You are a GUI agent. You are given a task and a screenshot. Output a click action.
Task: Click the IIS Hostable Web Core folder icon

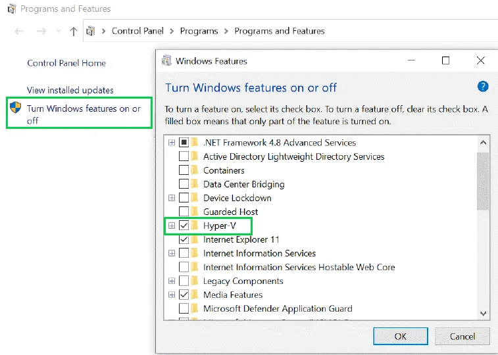click(195, 267)
